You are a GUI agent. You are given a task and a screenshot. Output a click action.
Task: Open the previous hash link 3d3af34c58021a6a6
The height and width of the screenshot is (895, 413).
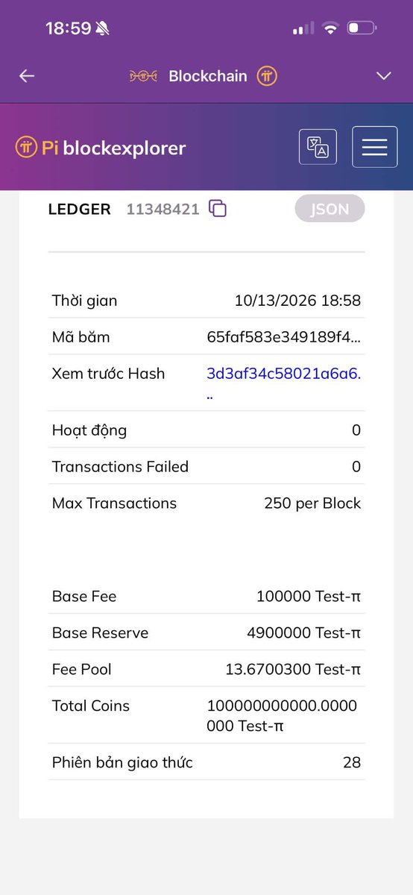[283, 383]
